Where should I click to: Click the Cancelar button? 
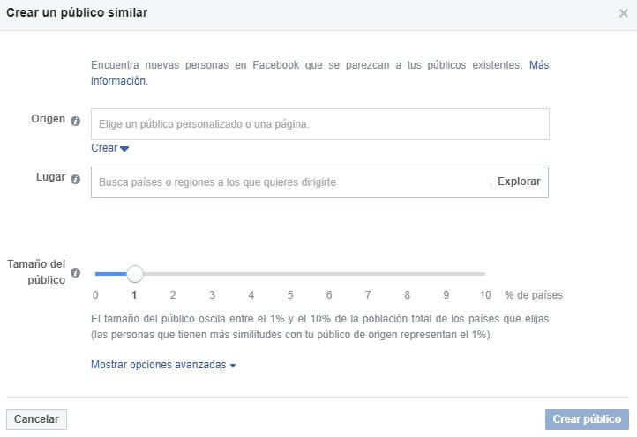(x=36, y=419)
